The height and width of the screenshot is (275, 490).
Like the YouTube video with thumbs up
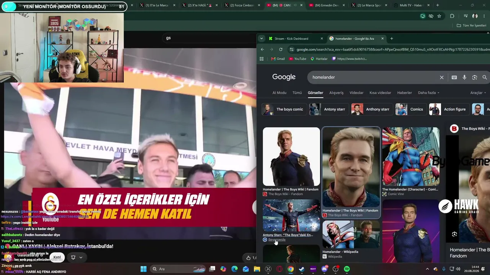pos(248,258)
